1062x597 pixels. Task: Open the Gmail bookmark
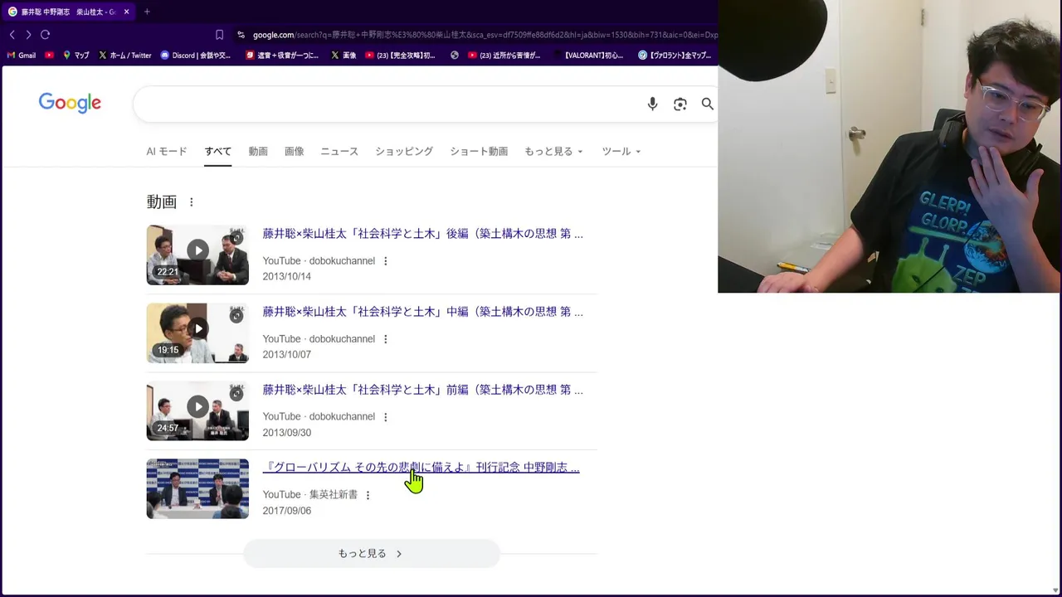click(x=22, y=56)
